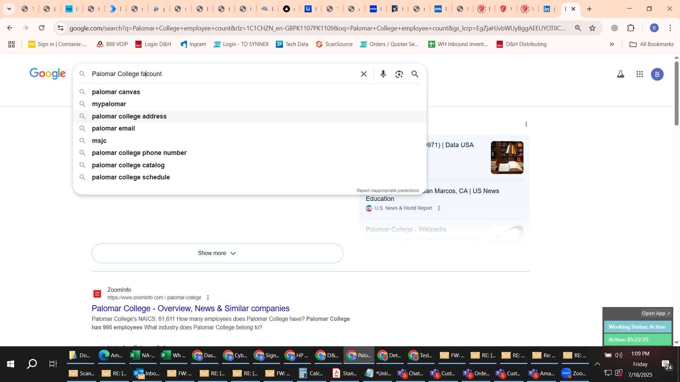
Task: Open Chrome extensions puzzle icon
Action: [631, 28]
